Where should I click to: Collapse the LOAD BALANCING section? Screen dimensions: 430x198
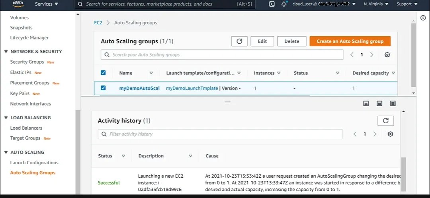pos(6,118)
